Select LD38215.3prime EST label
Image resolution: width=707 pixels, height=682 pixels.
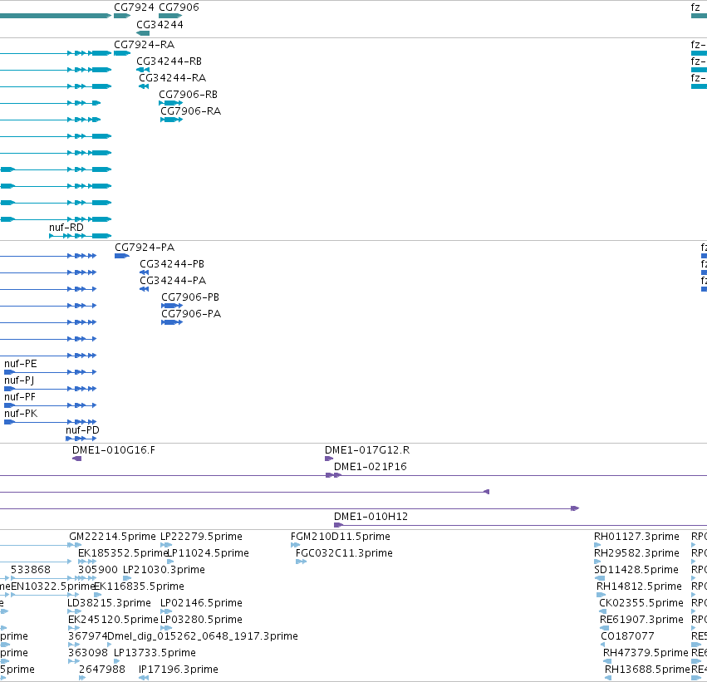click(109, 604)
